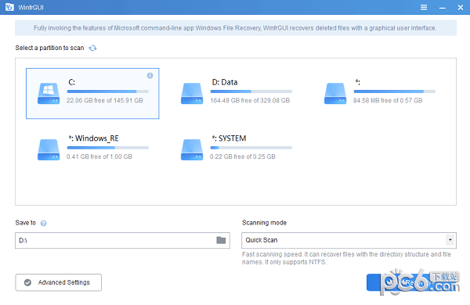470x305 pixels.
Task: Click the Quick Scan combo box
Action: [349, 240]
